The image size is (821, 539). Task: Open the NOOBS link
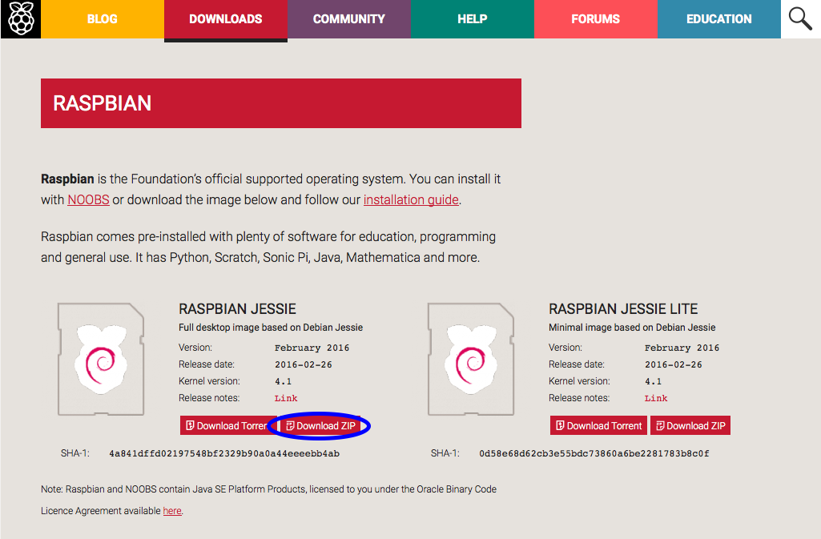point(87,199)
